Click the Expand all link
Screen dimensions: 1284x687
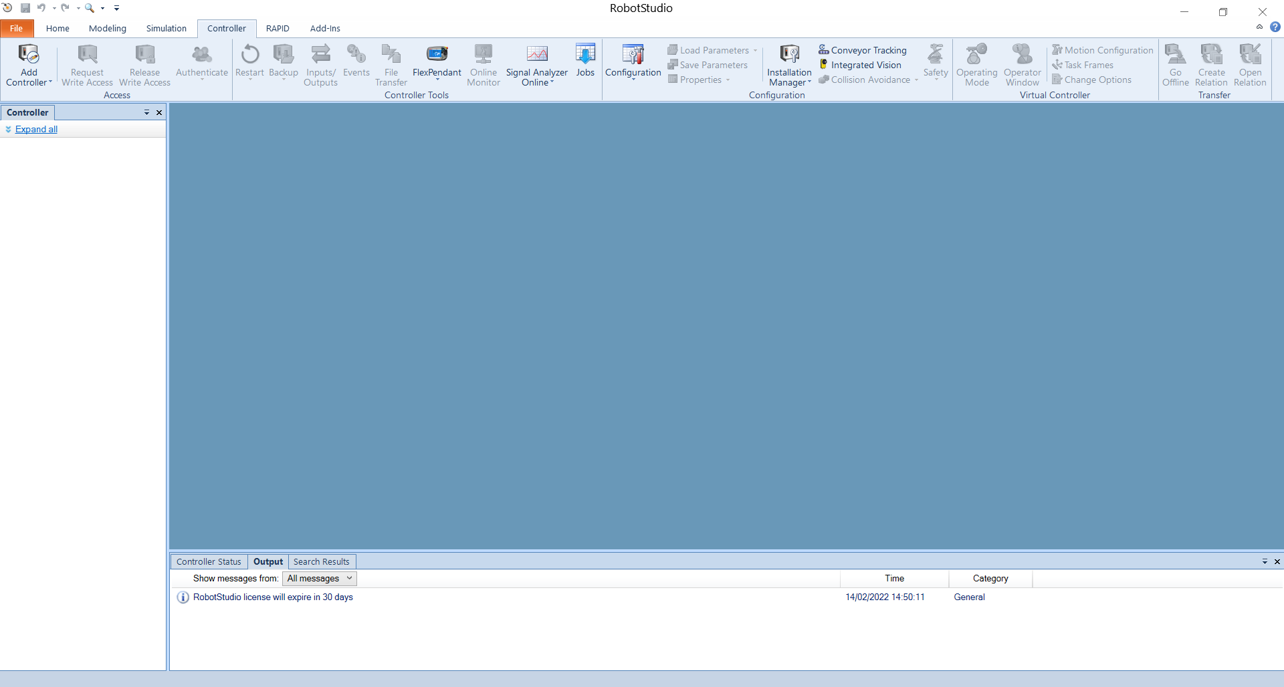[x=36, y=129]
